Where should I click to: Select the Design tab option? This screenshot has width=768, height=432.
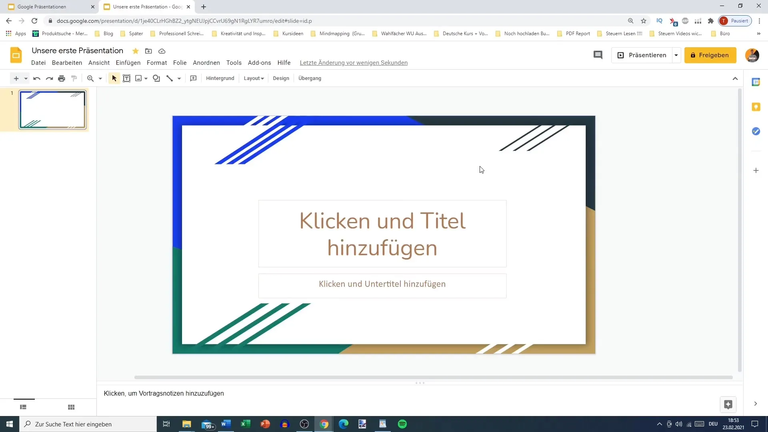point(281,78)
